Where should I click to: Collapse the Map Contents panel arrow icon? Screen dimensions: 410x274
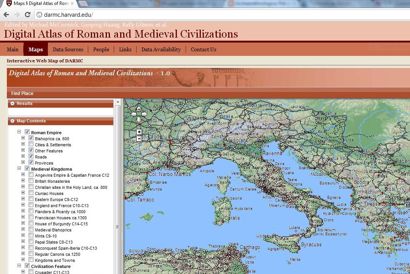(12, 121)
